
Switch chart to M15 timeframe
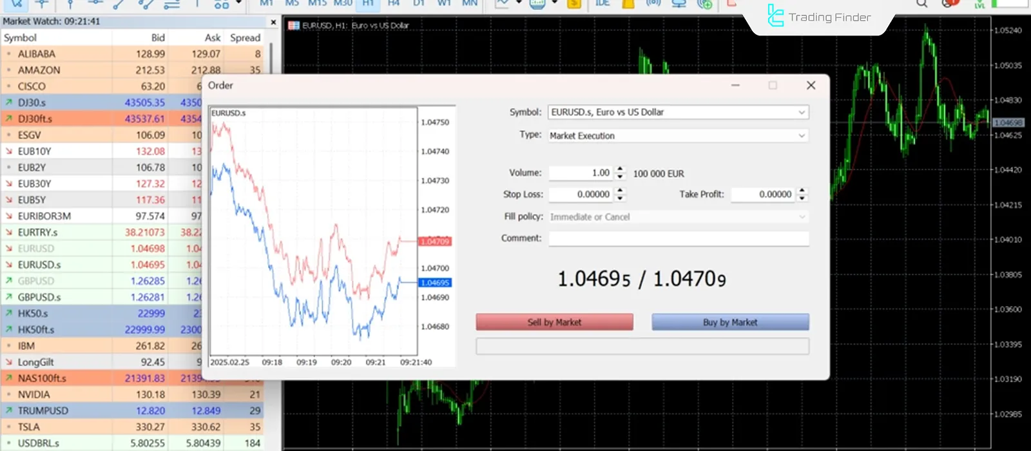tap(317, 4)
